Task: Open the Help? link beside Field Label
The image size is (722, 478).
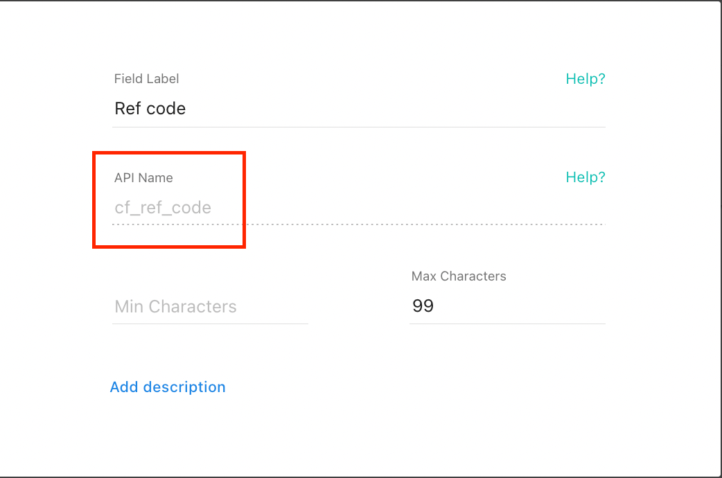Action: pos(585,79)
